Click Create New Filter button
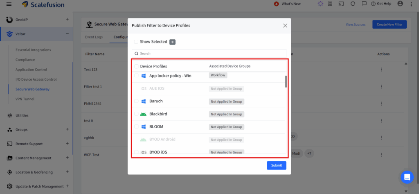 point(390,24)
